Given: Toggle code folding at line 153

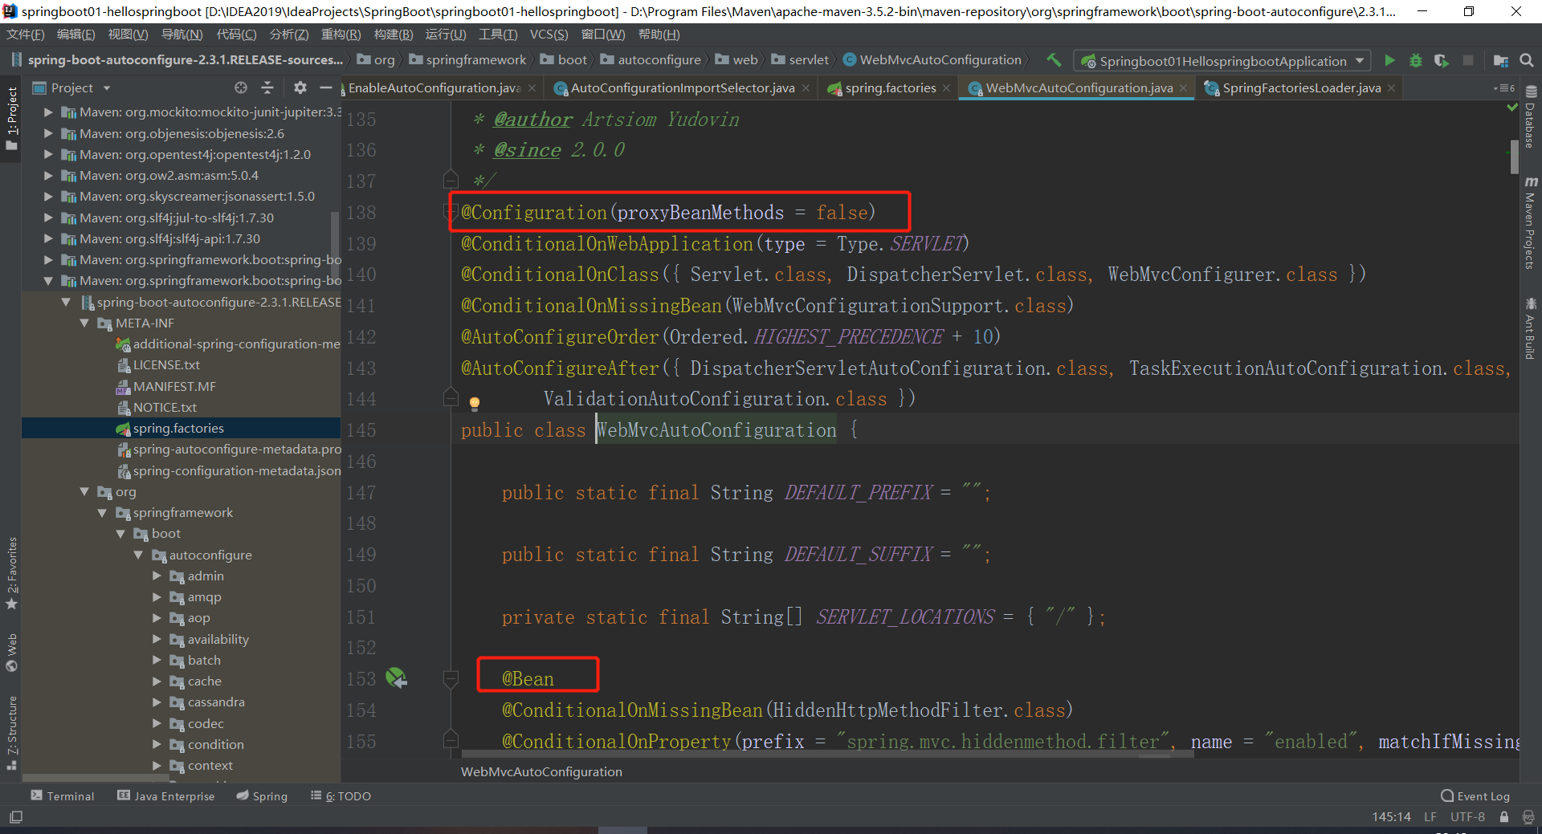Looking at the screenshot, I should click(x=451, y=680).
